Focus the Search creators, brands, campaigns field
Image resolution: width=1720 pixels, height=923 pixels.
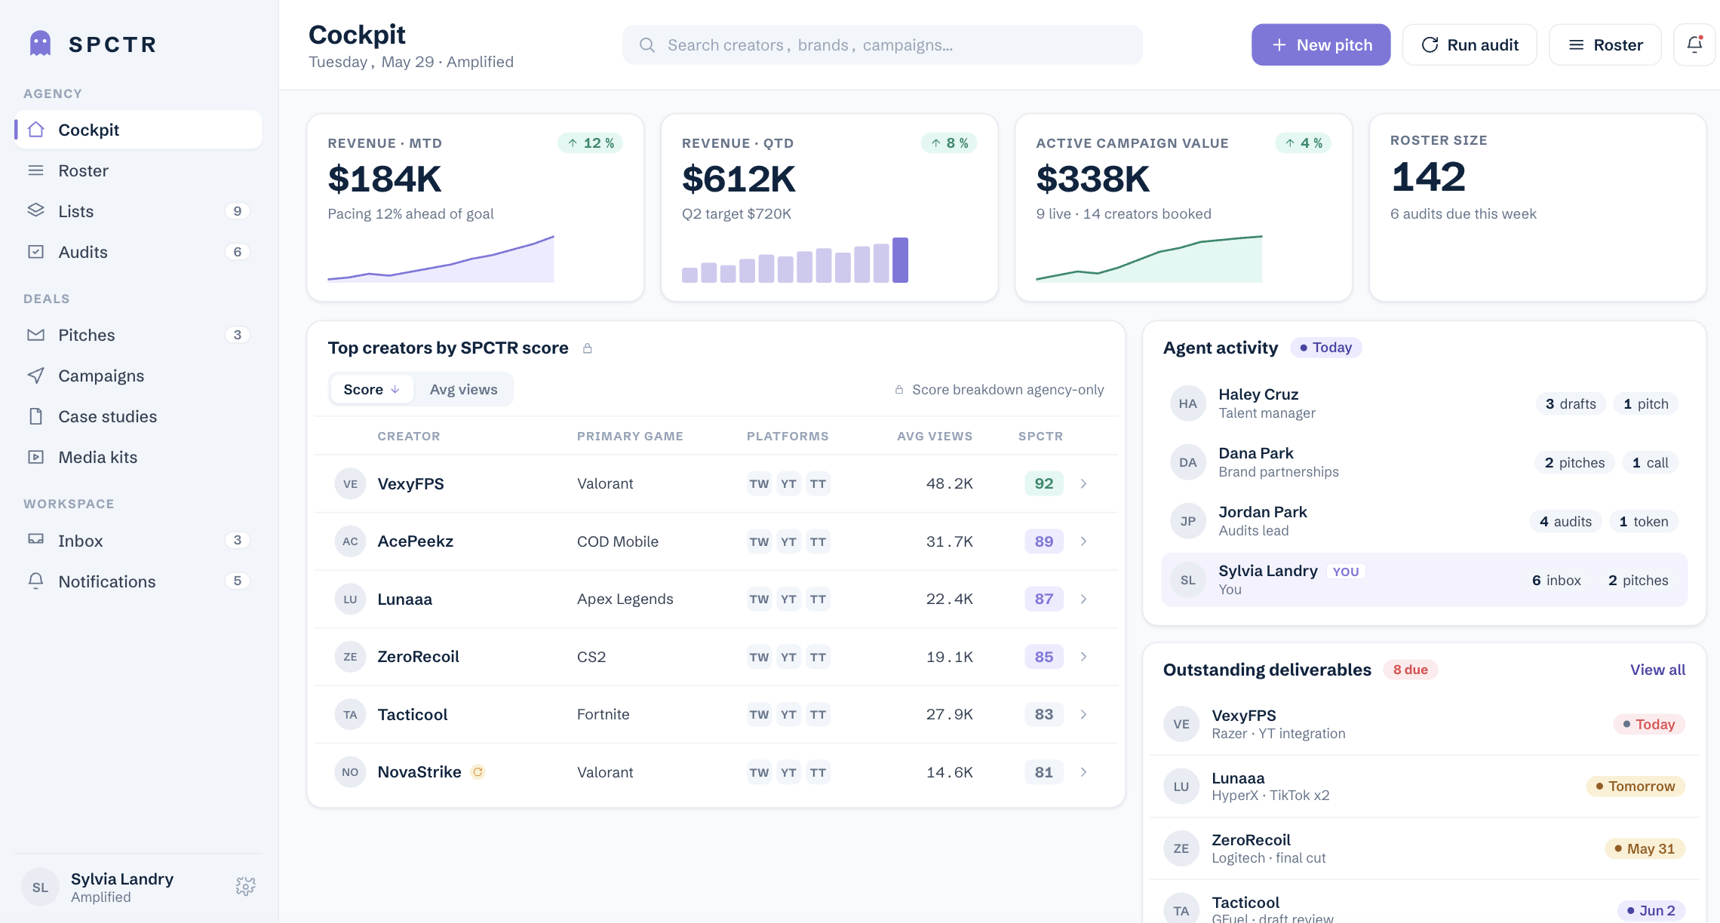click(882, 45)
